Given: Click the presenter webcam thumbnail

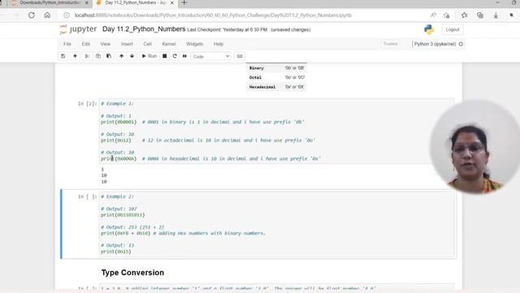Looking at the screenshot, I should click(x=474, y=146).
